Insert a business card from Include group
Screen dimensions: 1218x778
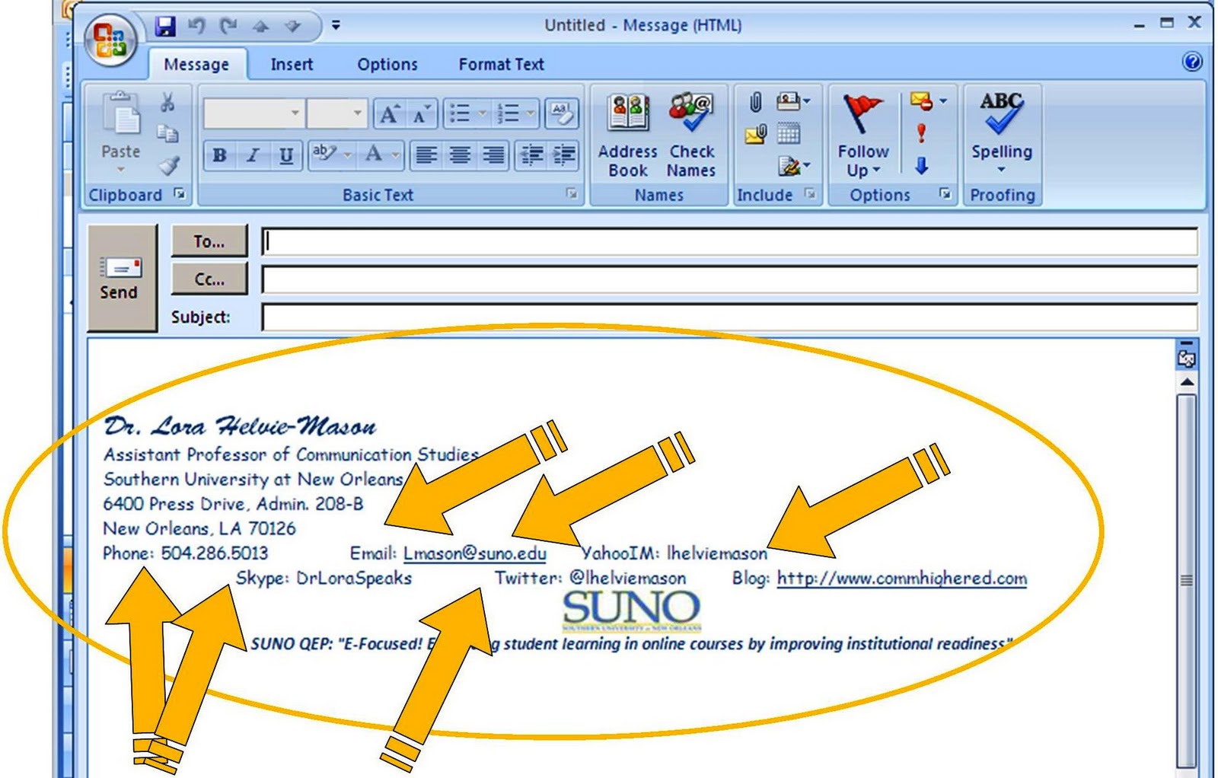point(792,101)
